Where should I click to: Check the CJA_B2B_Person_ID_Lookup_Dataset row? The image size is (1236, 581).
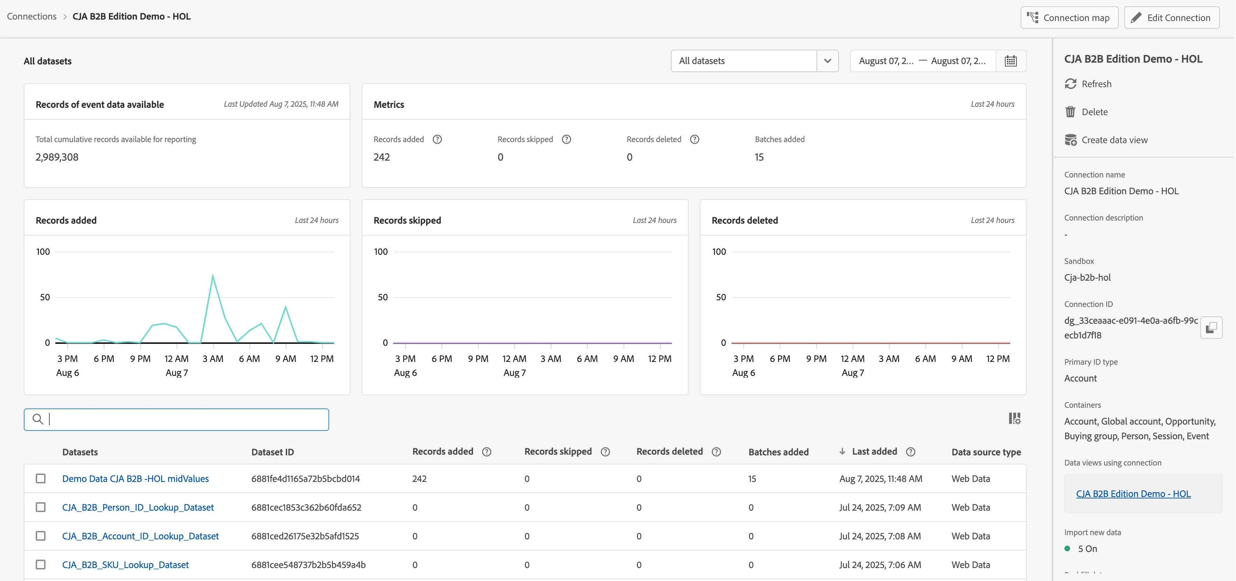[x=41, y=507]
